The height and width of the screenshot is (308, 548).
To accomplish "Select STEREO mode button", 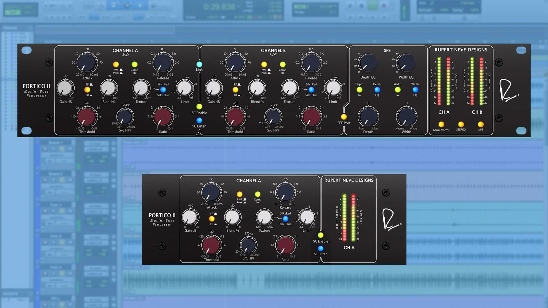I will 461,124.
